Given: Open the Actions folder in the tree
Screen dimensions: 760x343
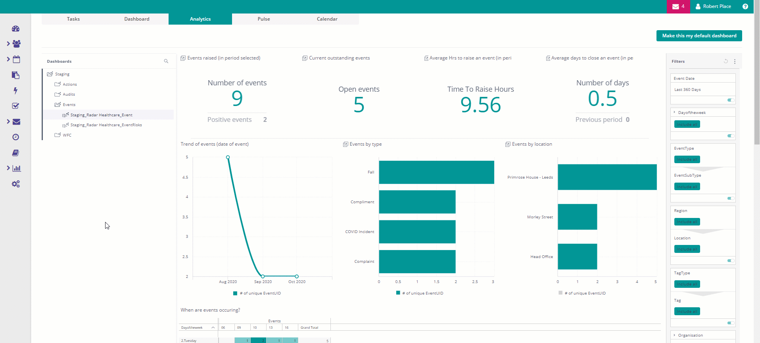Looking at the screenshot, I should coord(66,84).
